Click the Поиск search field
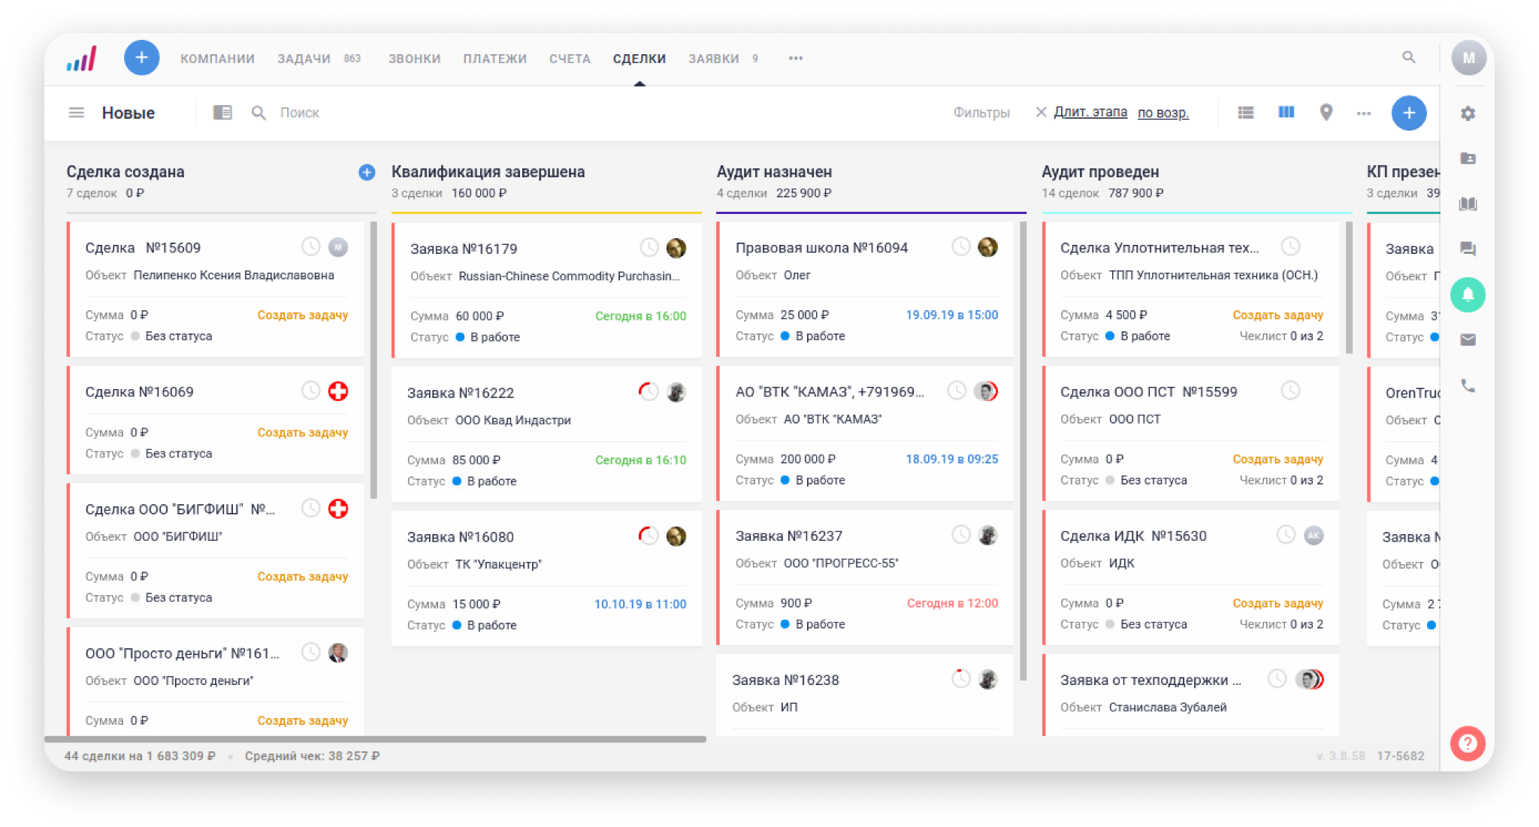Screen dimensions: 1539x827 point(299,113)
